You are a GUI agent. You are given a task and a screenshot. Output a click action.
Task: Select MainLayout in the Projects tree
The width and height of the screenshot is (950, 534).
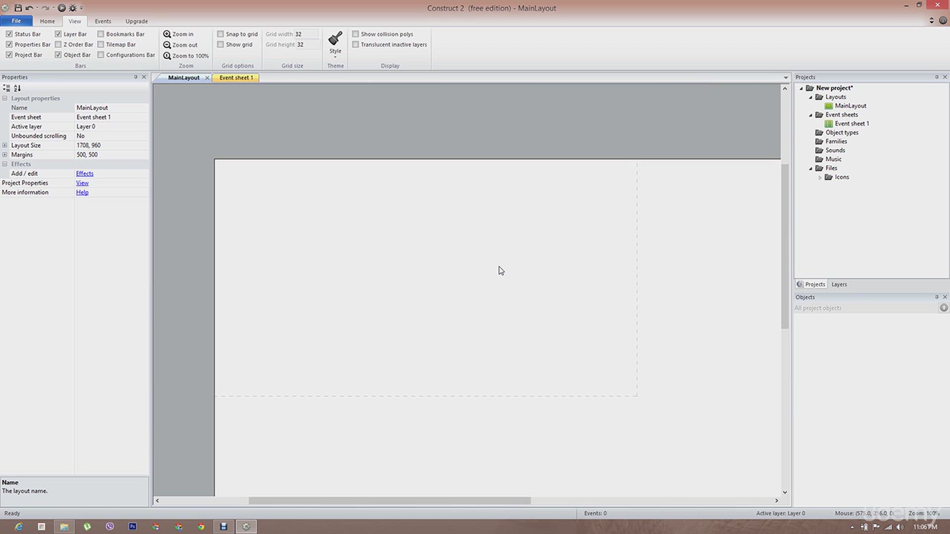[850, 105]
